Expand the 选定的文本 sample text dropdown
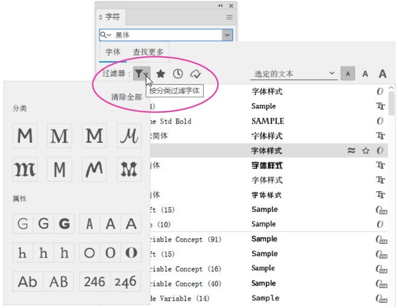 tap(332, 74)
